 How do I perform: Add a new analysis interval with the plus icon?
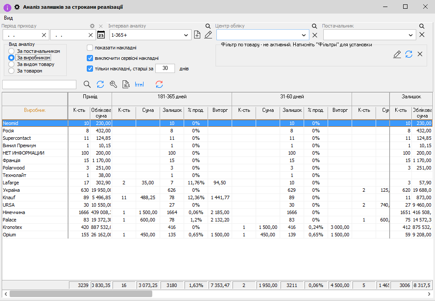click(x=197, y=35)
